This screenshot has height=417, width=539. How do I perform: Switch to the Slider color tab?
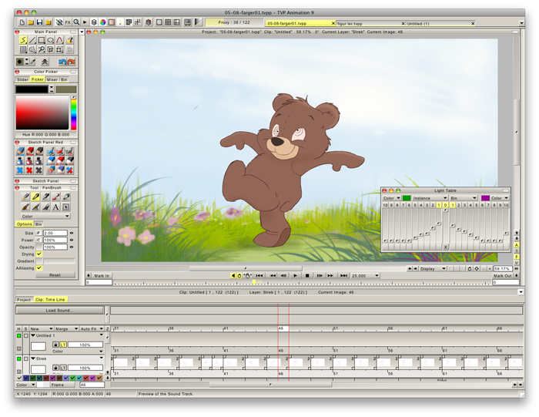(22, 79)
